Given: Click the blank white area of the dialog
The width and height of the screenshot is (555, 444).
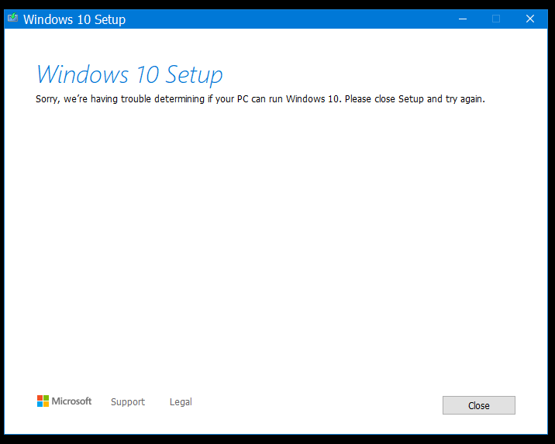Looking at the screenshot, I should coord(277,248).
